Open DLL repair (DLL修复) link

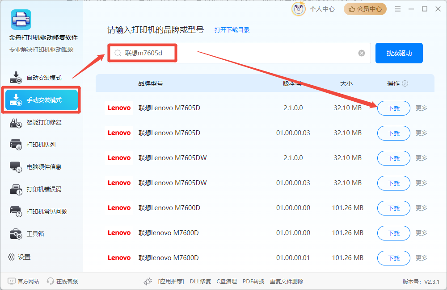click(200, 282)
